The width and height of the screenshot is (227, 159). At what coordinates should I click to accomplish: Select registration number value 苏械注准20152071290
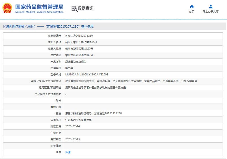pos(79,36)
